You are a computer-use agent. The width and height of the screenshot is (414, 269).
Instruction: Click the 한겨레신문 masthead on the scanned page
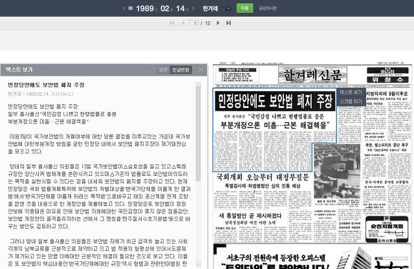click(312, 75)
